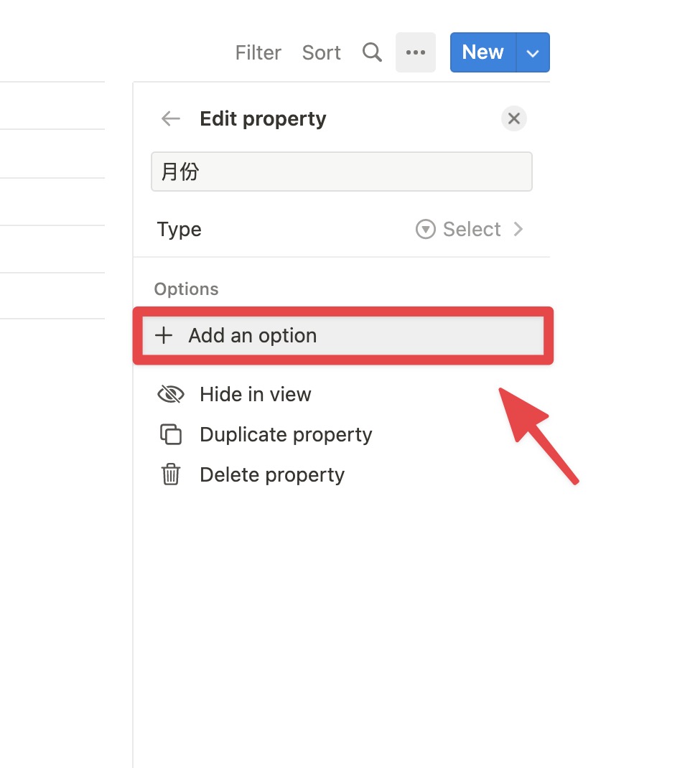Viewport: 685px width, 768px height.
Task: Open the three-dots view options menu
Action: coord(416,52)
